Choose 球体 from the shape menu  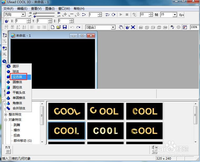pos(19,71)
